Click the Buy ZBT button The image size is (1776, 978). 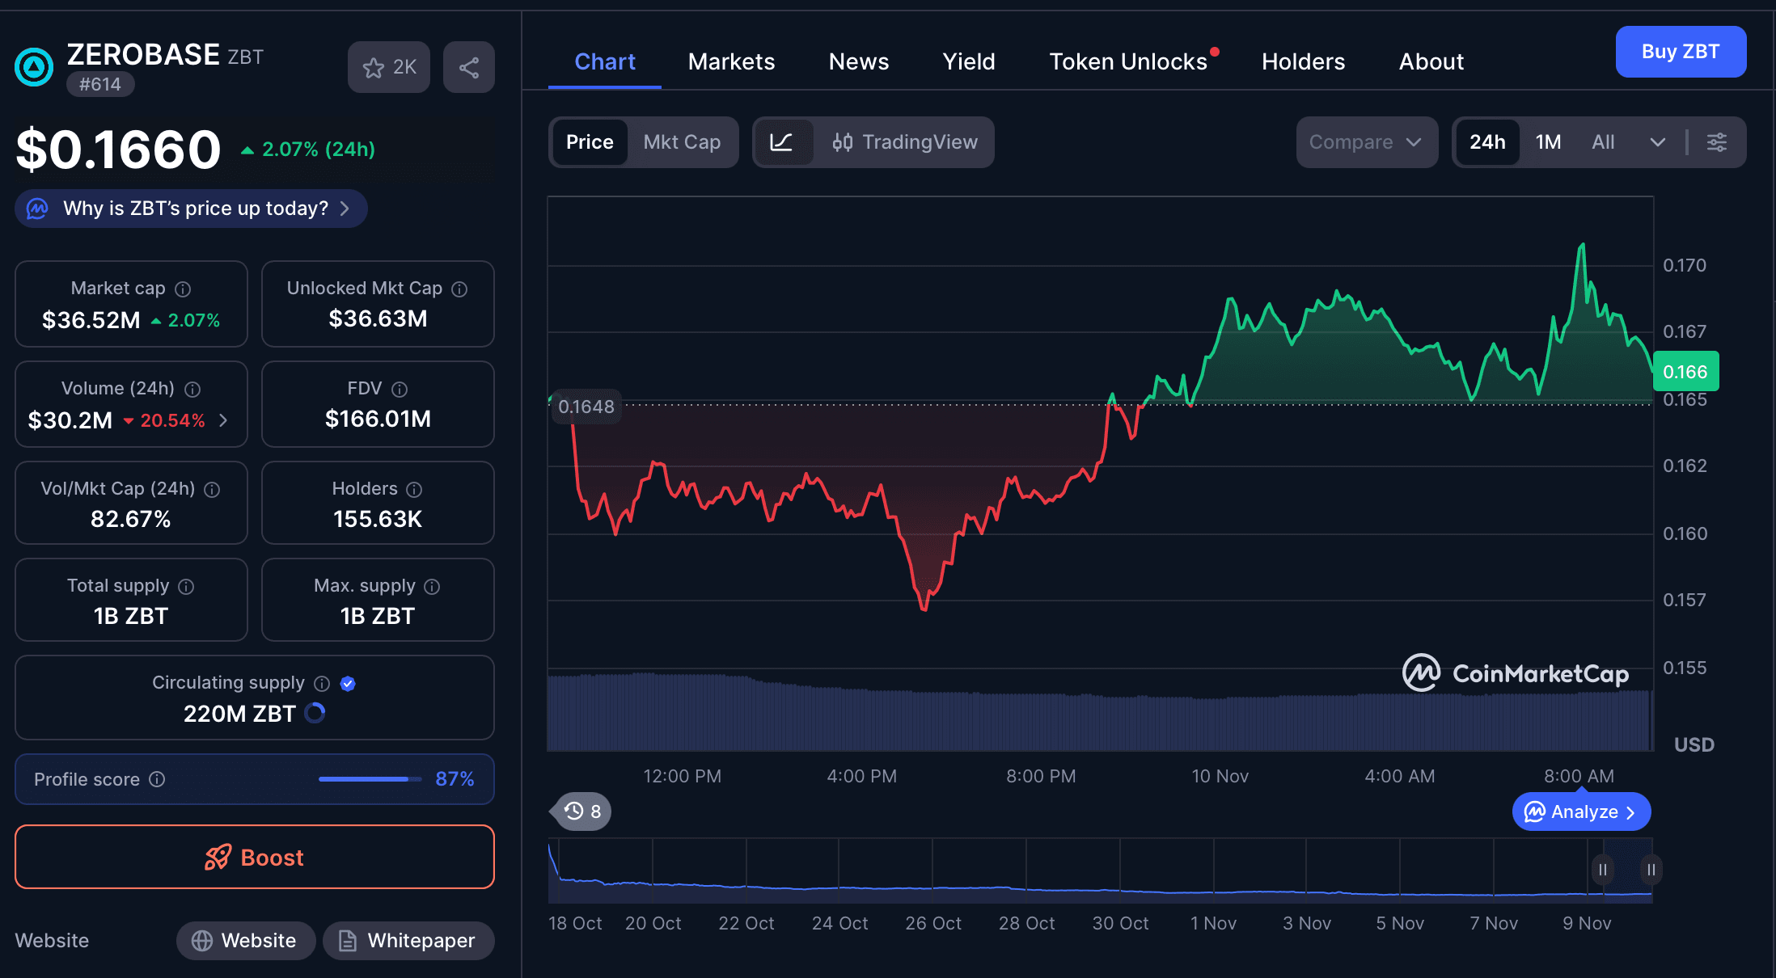(x=1680, y=52)
